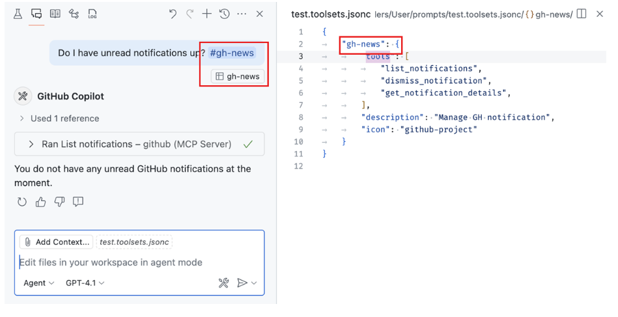The height and width of the screenshot is (317, 618).
Task: Click the response text about unread notifications
Action: coord(132,176)
